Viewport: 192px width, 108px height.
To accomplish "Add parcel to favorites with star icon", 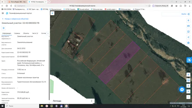I will tap(4, 28).
